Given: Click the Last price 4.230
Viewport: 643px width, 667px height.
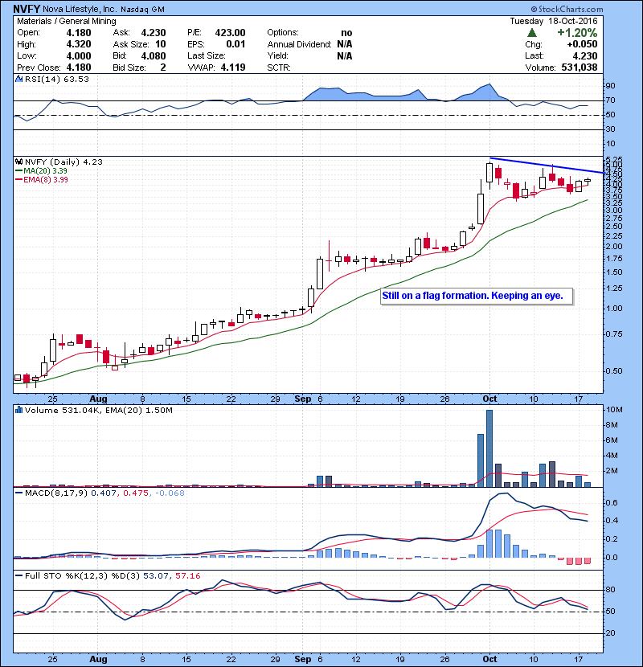Looking at the screenshot, I should tap(584, 55).
